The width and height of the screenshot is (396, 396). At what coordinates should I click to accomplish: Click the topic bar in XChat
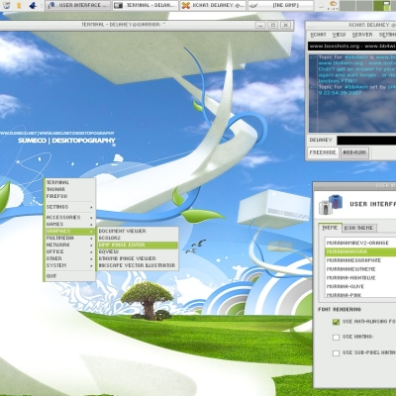(351, 47)
